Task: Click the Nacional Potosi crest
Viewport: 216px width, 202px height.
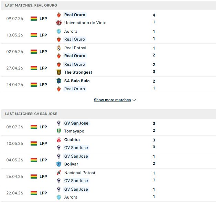Action: pyautogui.click(x=59, y=173)
